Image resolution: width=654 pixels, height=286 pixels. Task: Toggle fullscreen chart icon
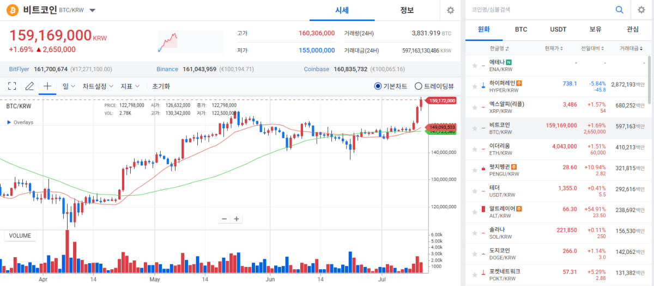pos(12,86)
